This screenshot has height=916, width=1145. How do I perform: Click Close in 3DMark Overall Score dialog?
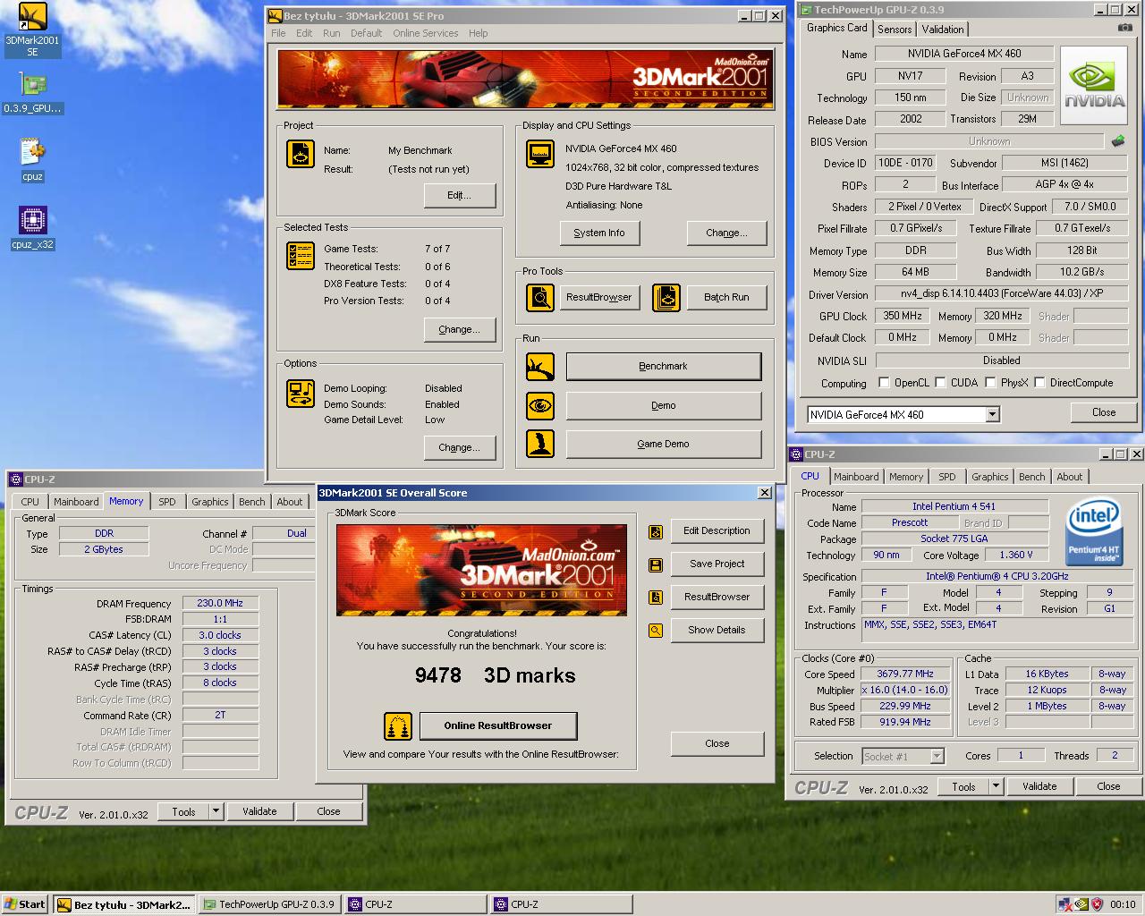[717, 743]
